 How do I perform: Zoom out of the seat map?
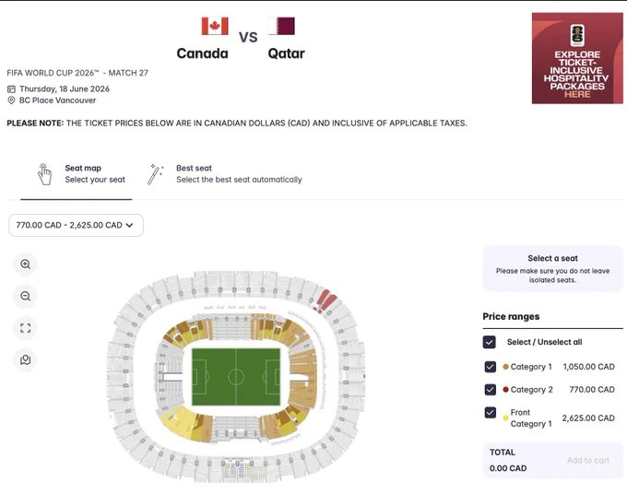coord(26,296)
